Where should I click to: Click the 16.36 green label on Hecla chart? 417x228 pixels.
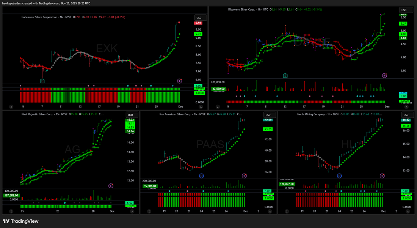point(406,126)
